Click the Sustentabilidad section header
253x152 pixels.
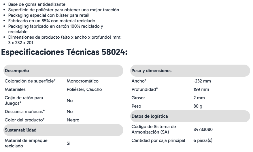(x=63, y=130)
